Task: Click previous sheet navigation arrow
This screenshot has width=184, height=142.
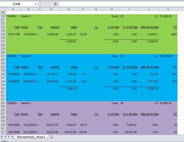Action: pos(5,136)
